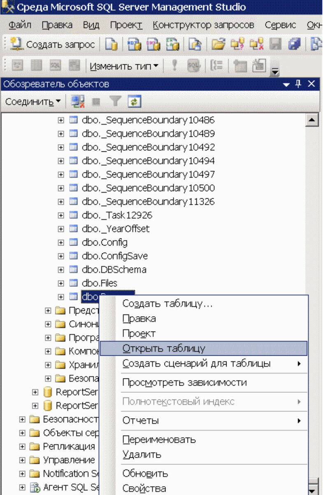
Task: Choose Обновить in context menu
Action: (x=204, y=474)
